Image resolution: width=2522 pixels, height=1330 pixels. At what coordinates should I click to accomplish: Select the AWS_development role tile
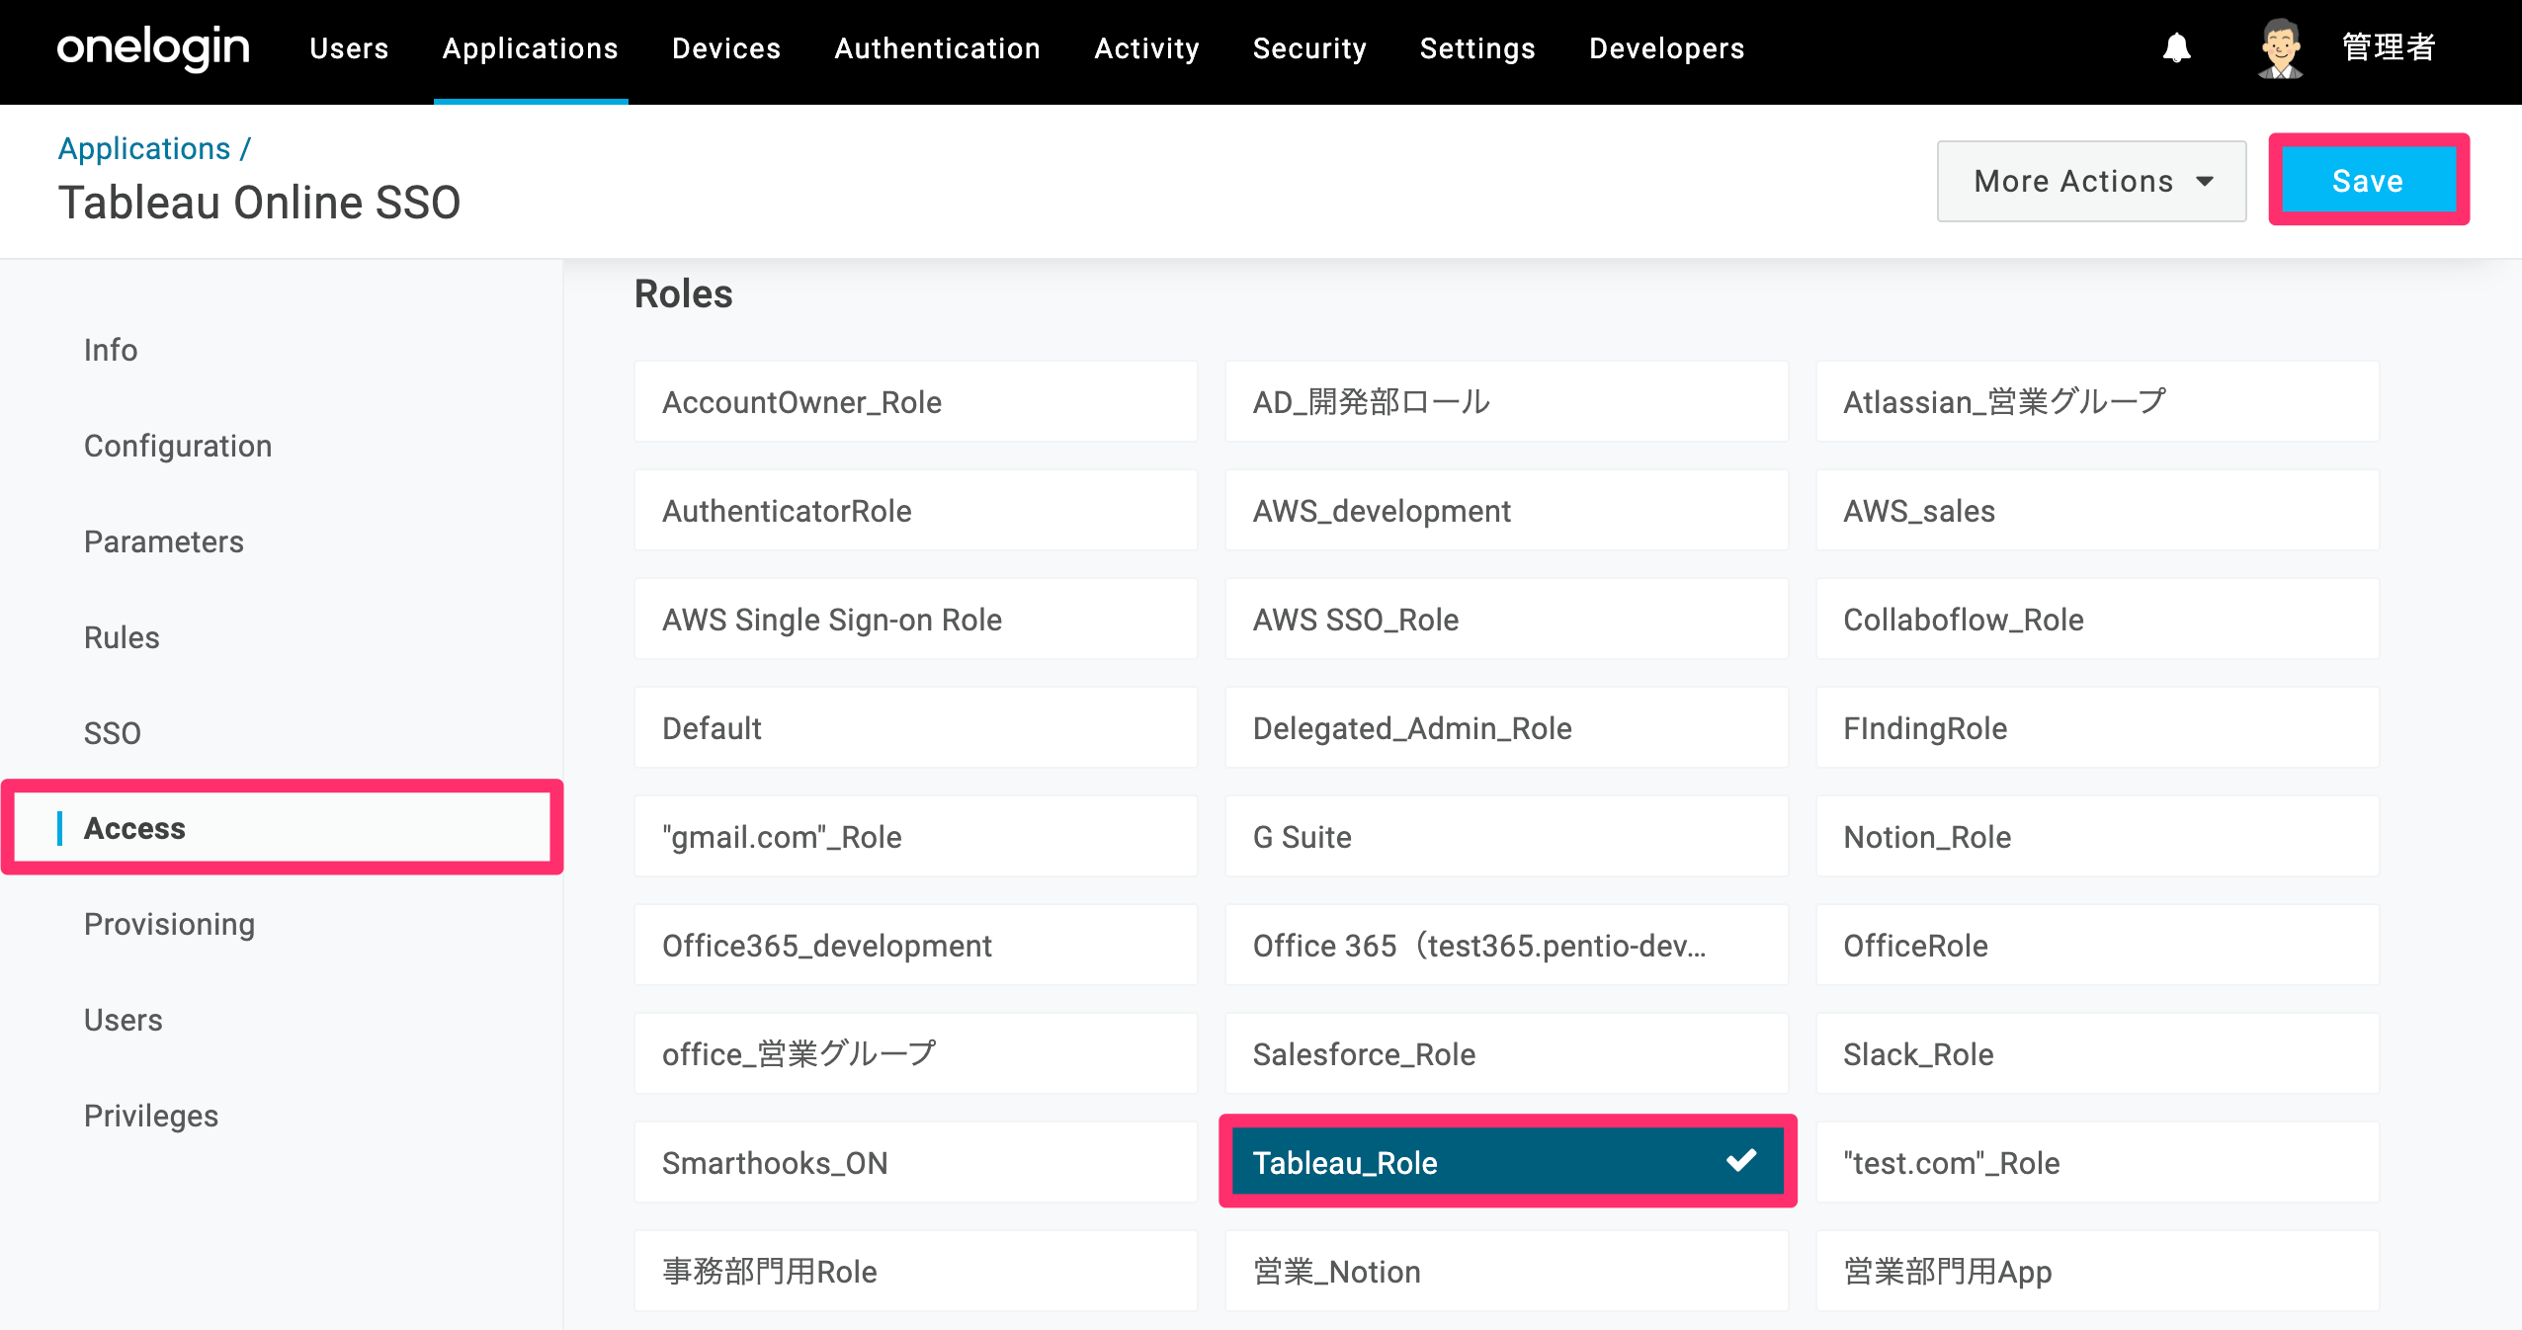(1507, 510)
